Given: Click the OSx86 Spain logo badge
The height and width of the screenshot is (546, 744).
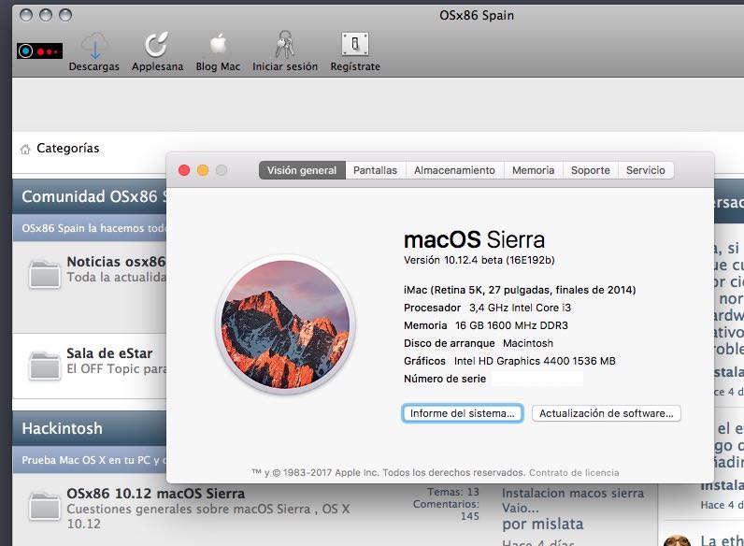Looking at the screenshot, I should click(40, 50).
